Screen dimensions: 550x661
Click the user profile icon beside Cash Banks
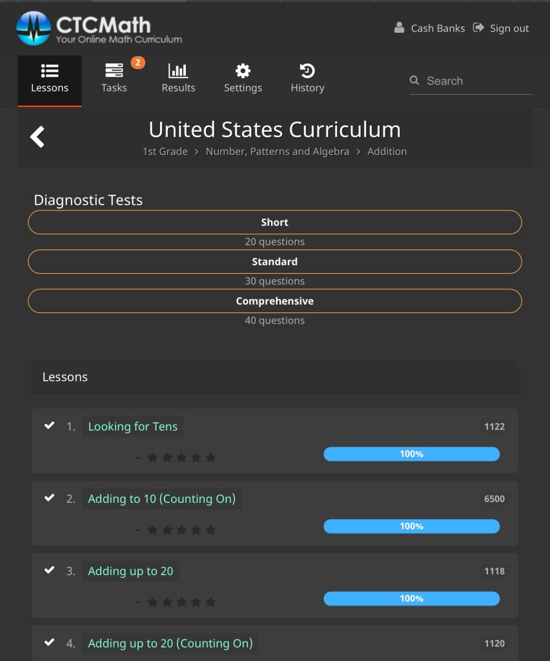(400, 28)
